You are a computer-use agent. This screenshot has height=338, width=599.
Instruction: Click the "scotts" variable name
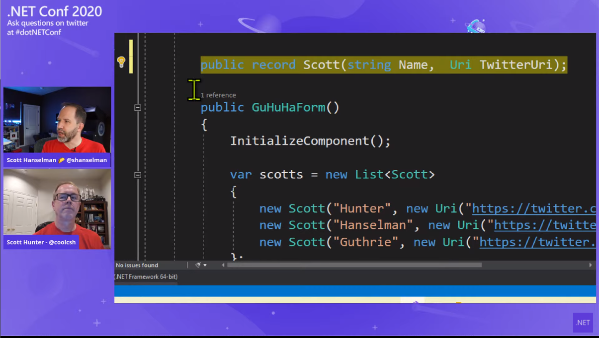(x=281, y=175)
